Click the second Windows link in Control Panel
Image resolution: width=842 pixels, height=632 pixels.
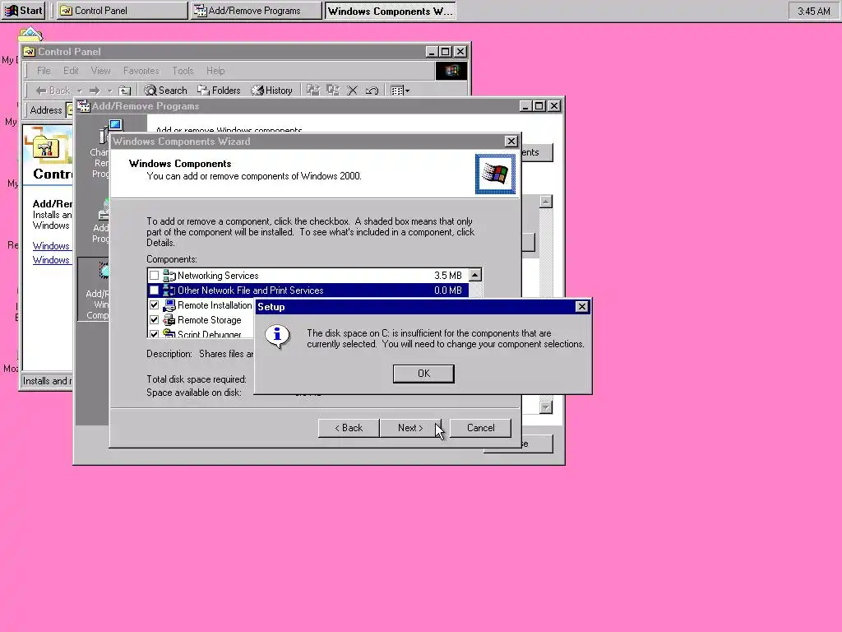pyautogui.click(x=51, y=259)
